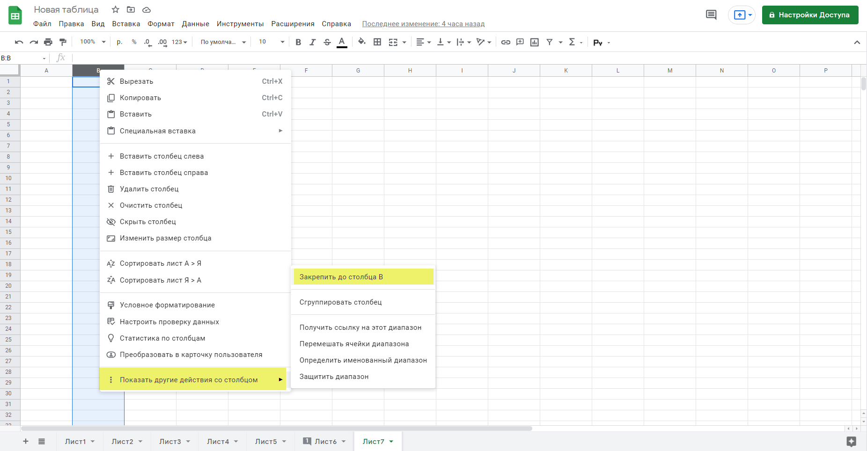The image size is (867, 451).
Task: Switch to the Лист6 tab
Action: (325, 442)
